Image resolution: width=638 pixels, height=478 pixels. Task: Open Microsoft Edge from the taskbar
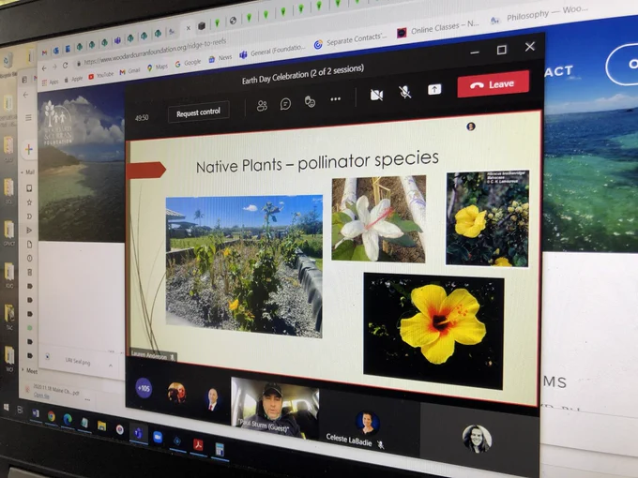[x=68, y=419]
